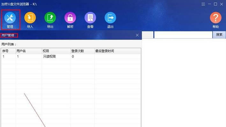Focus the search text field
The image size is (226, 127).
[x=183, y=35]
